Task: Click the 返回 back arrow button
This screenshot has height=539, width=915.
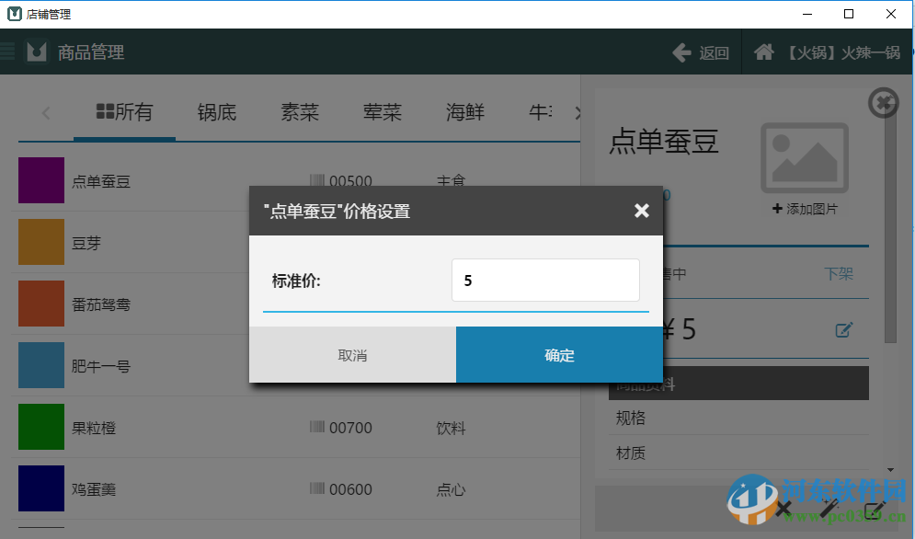Action: pyautogui.click(x=701, y=52)
